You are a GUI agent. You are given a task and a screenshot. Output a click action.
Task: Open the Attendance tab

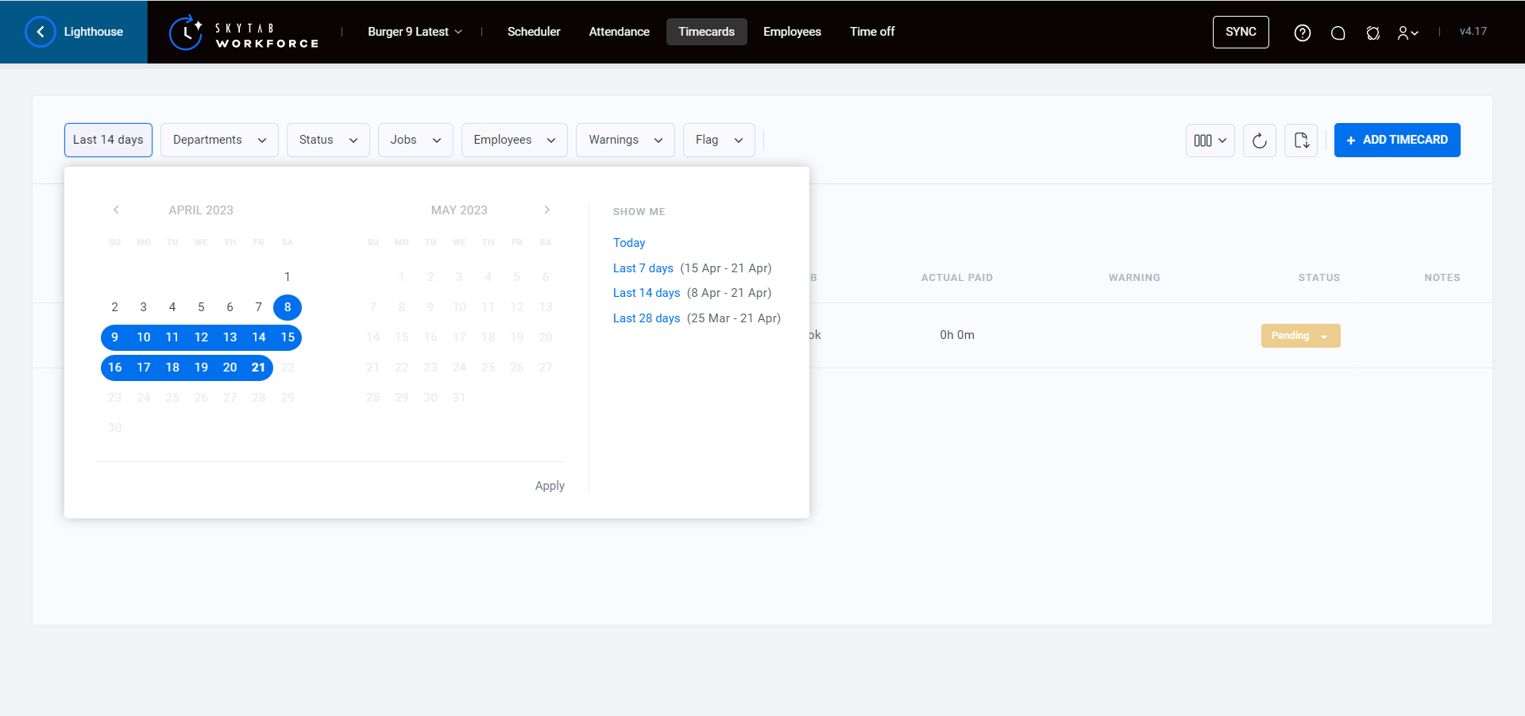pyautogui.click(x=619, y=32)
